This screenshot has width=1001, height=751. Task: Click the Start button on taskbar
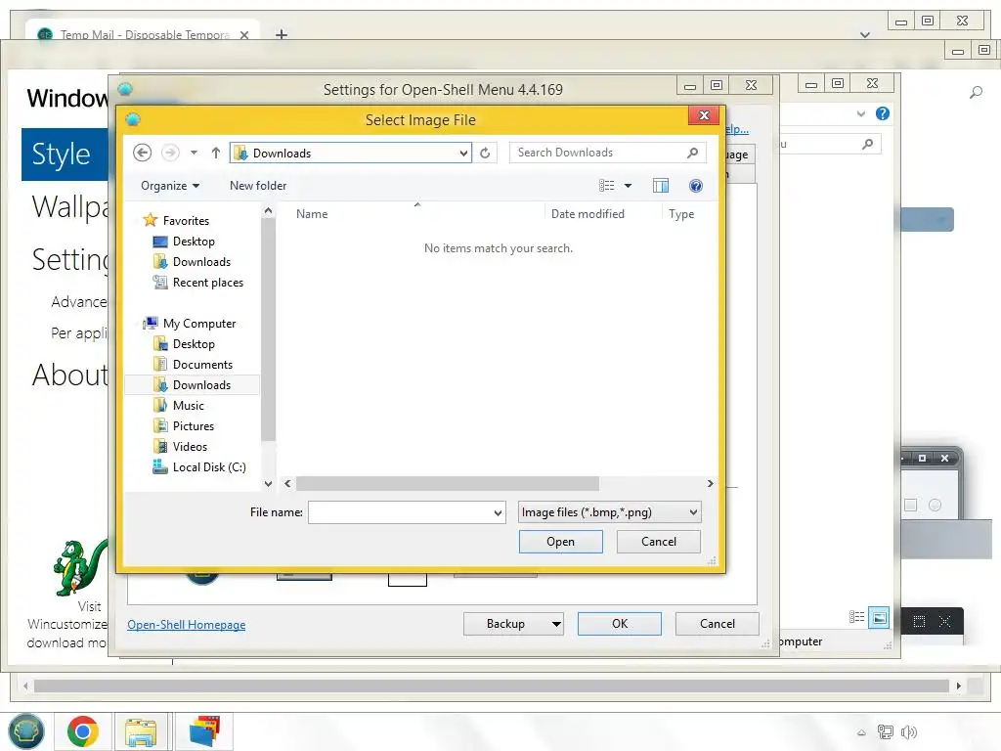26,731
